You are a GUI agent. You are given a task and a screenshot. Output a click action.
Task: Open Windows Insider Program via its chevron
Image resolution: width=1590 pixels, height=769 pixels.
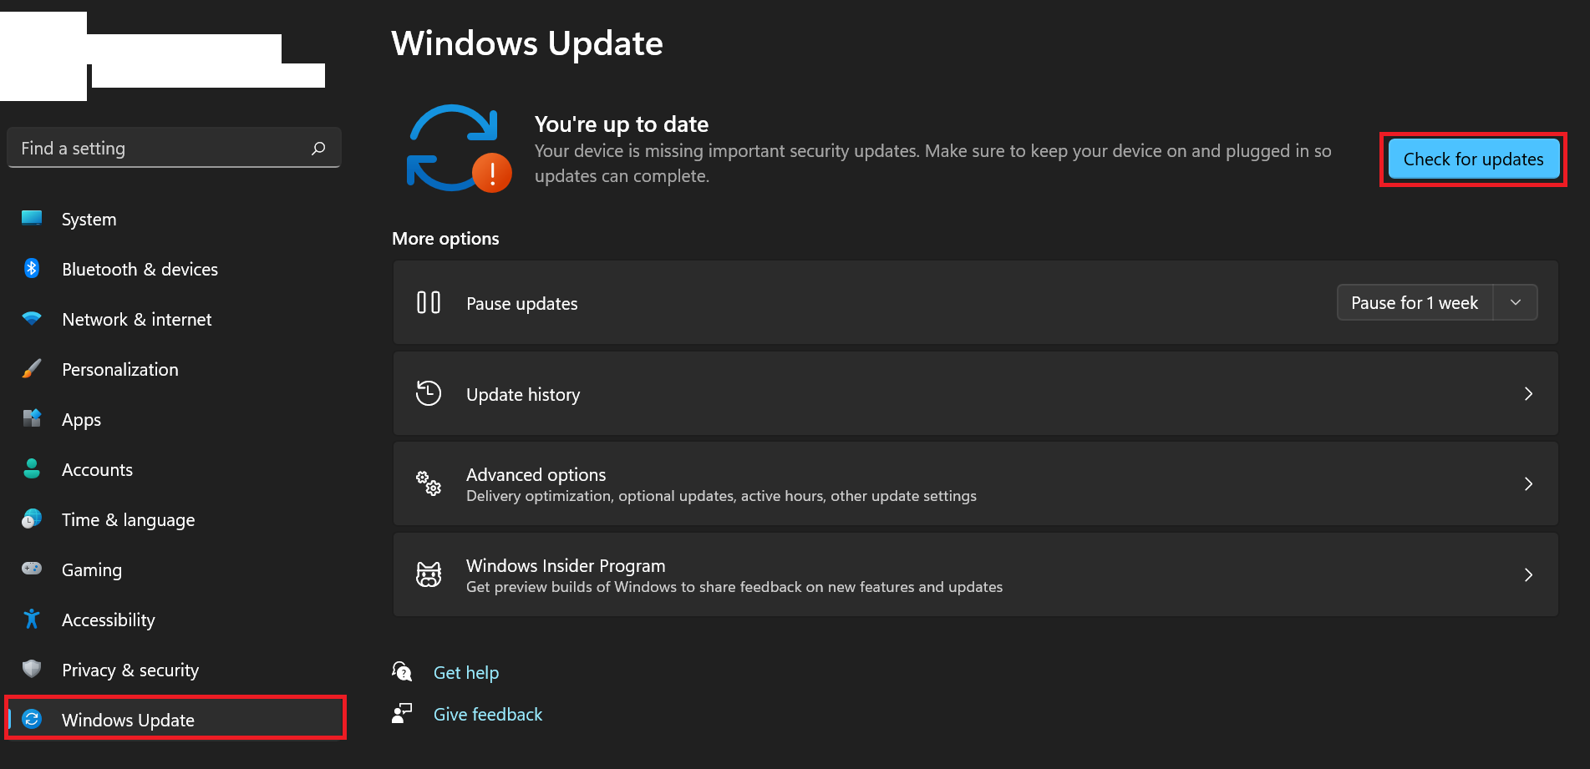(1528, 574)
